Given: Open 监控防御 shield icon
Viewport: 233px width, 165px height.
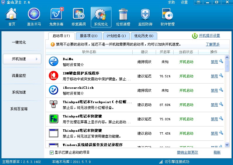Looking at the screenshot, I should pyautogui.click(x=145, y=14).
